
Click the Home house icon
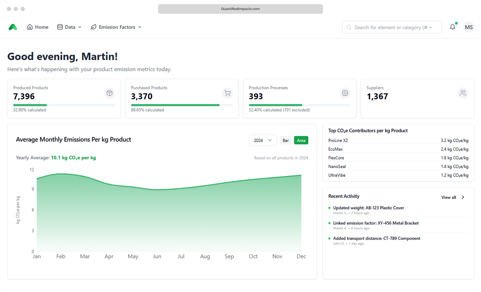pos(30,27)
